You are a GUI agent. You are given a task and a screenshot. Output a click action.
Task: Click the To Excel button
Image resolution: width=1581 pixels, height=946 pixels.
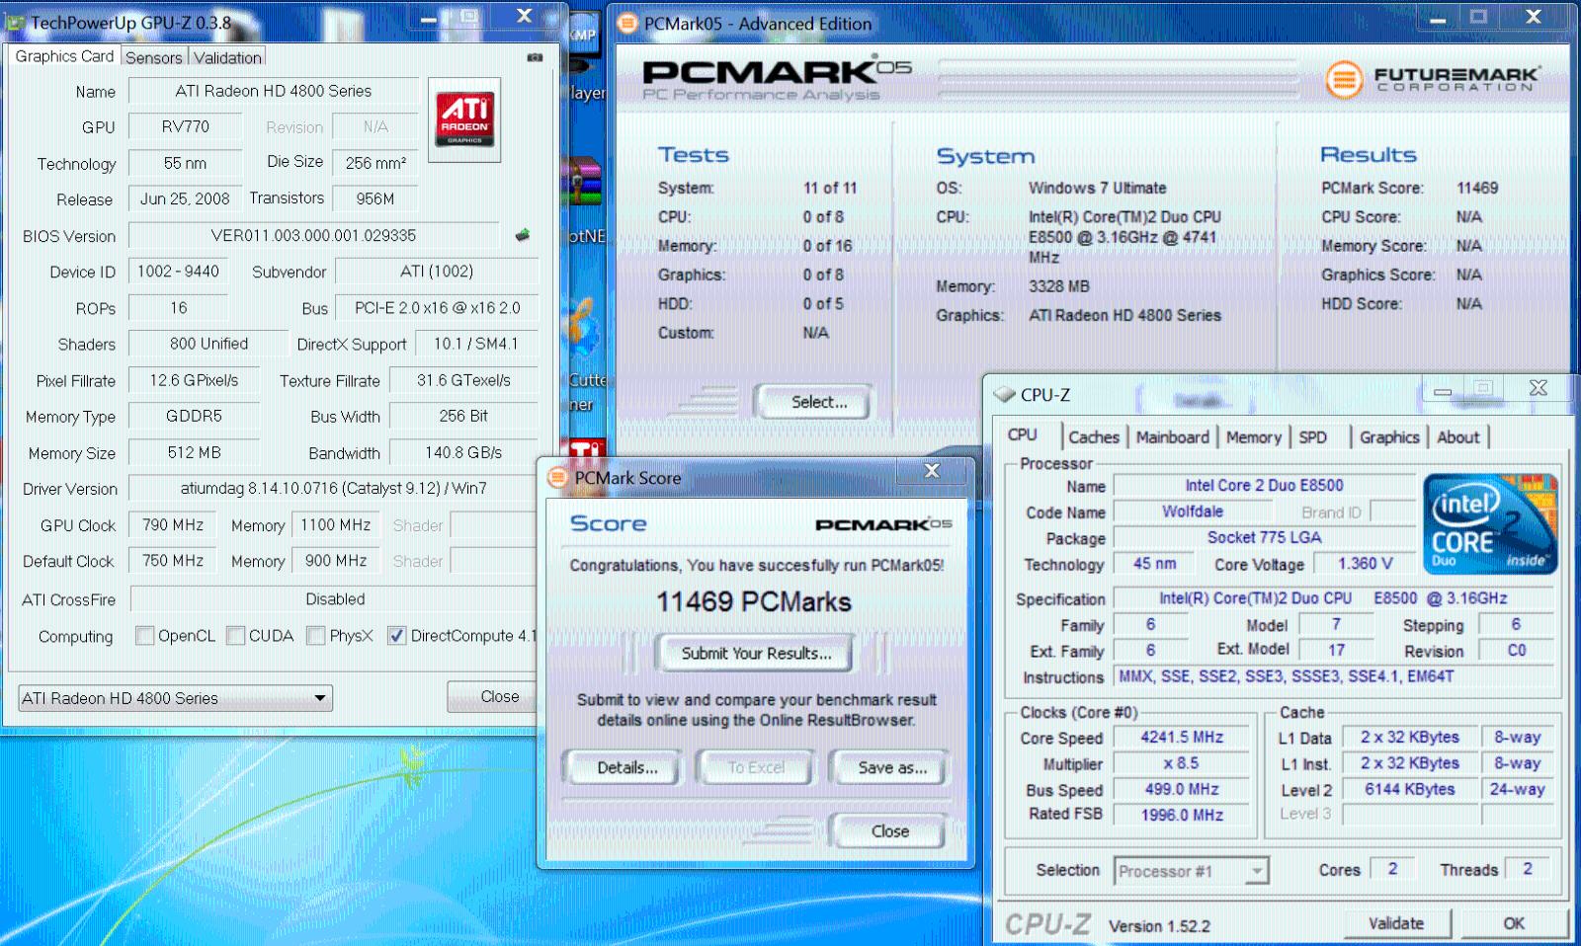[x=756, y=767]
